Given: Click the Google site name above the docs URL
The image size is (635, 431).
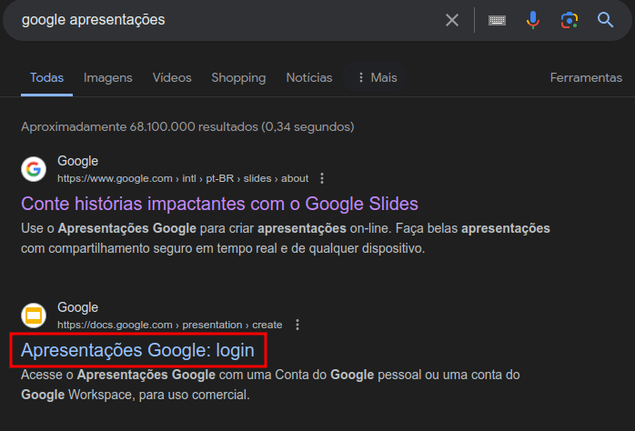Looking at the screenshot, I should point(77,307).
